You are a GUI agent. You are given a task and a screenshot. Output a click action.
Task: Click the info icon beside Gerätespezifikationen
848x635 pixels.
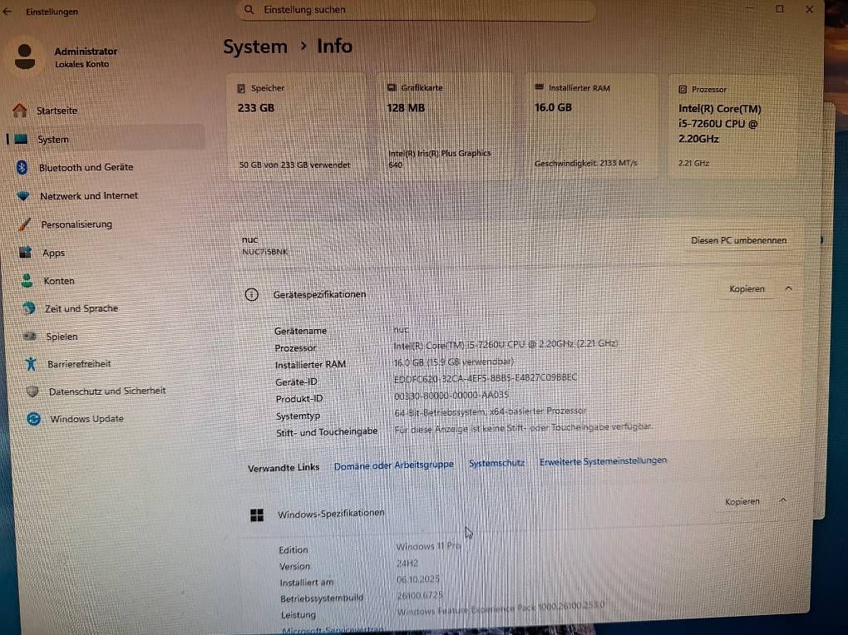tap(251, 294)
